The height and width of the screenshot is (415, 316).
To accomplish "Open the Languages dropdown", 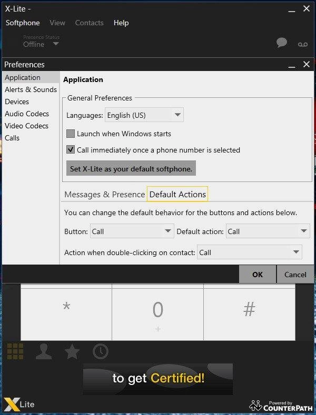I will [144, 115].
